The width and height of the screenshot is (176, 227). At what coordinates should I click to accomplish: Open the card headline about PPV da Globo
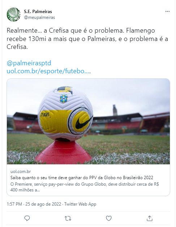[82, 178]
